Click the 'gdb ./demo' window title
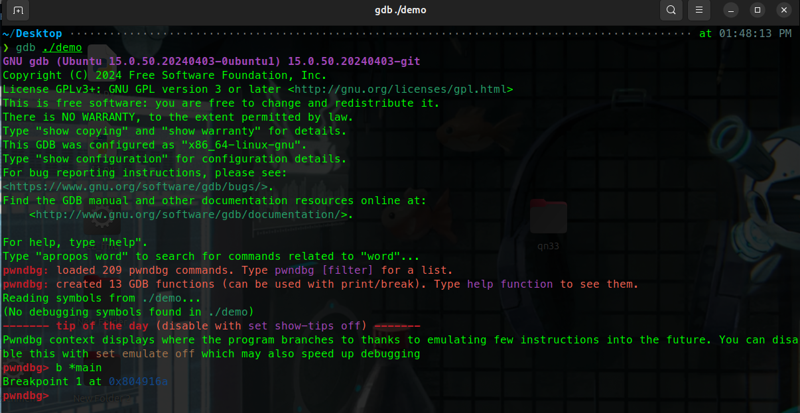The image size is (800, 413). point(400,10)
